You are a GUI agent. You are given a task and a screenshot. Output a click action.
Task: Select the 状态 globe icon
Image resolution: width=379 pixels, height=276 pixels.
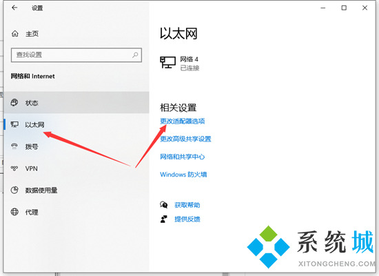pyautogui.click(x=14, y=103)
